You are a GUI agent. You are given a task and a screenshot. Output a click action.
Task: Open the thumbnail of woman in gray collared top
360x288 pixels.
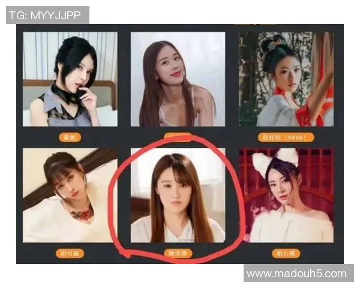pos(70,79)
